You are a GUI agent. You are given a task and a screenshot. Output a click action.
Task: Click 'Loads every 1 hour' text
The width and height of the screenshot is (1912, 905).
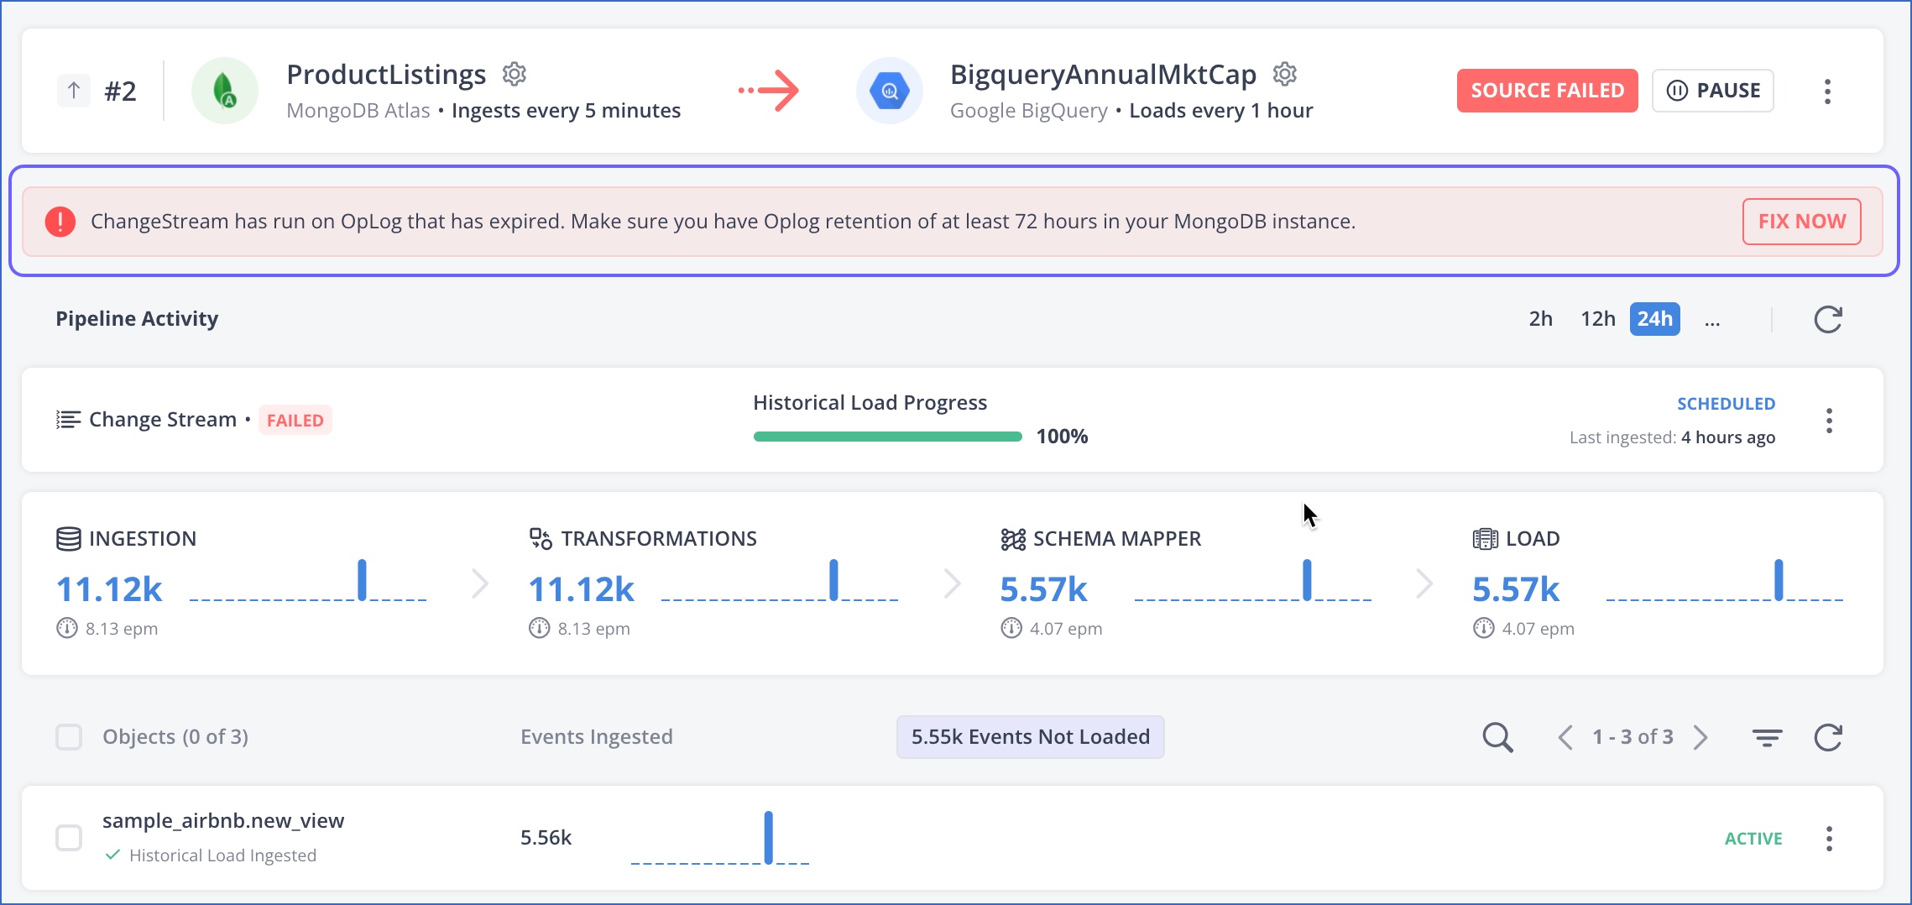(1221, 111)
